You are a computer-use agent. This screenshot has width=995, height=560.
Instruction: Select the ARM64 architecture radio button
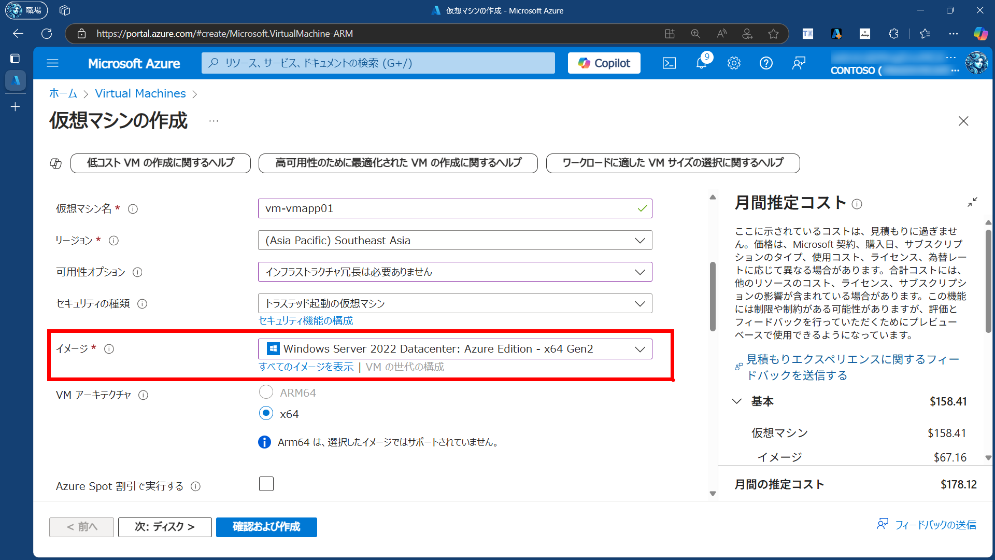pyautogui.click(x=266, y=392)
